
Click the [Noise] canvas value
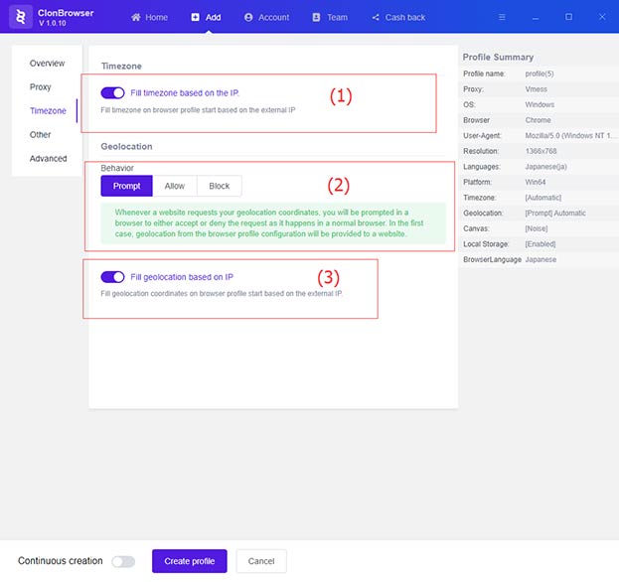click(x=537, y=228)
